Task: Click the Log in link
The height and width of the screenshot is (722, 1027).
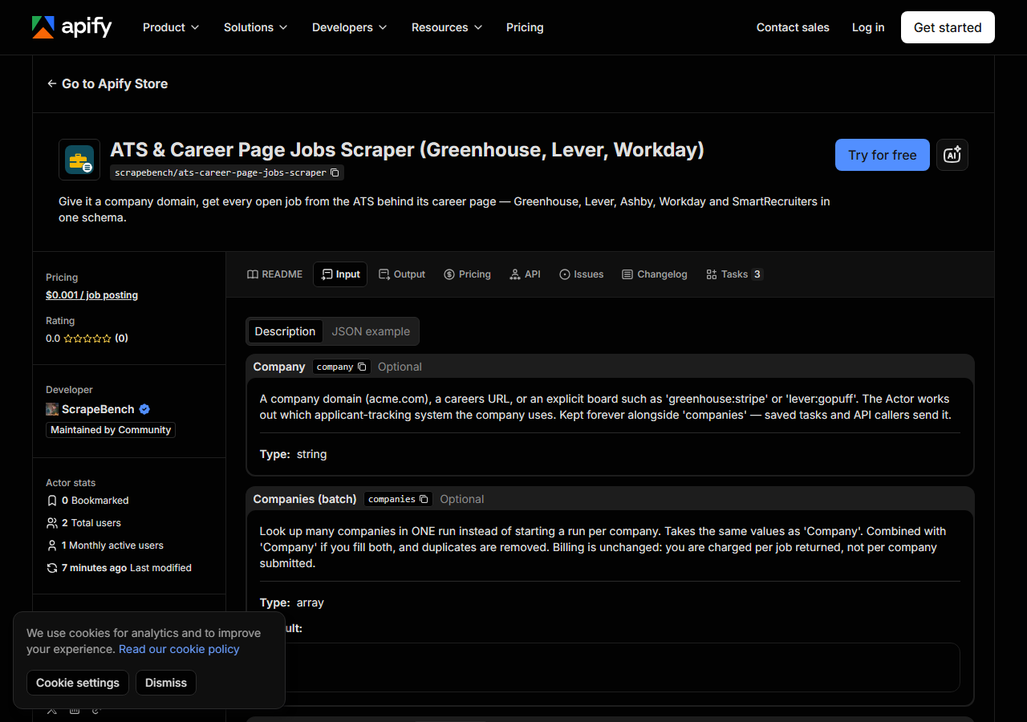Action: click(x=868, y=27)
